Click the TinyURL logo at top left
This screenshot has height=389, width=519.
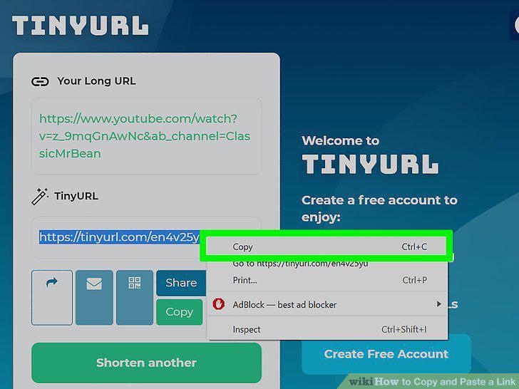pyautogui.click(x=80, y=26)
